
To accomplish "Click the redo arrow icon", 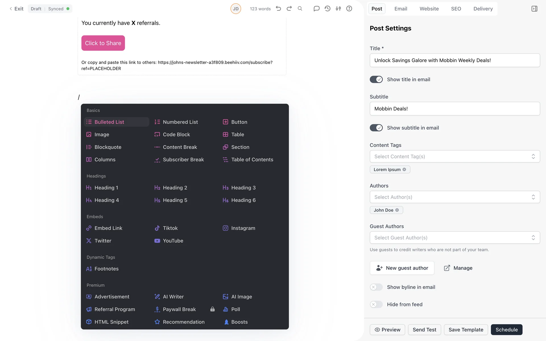I will pyautogui.click(x=289, y=9).
